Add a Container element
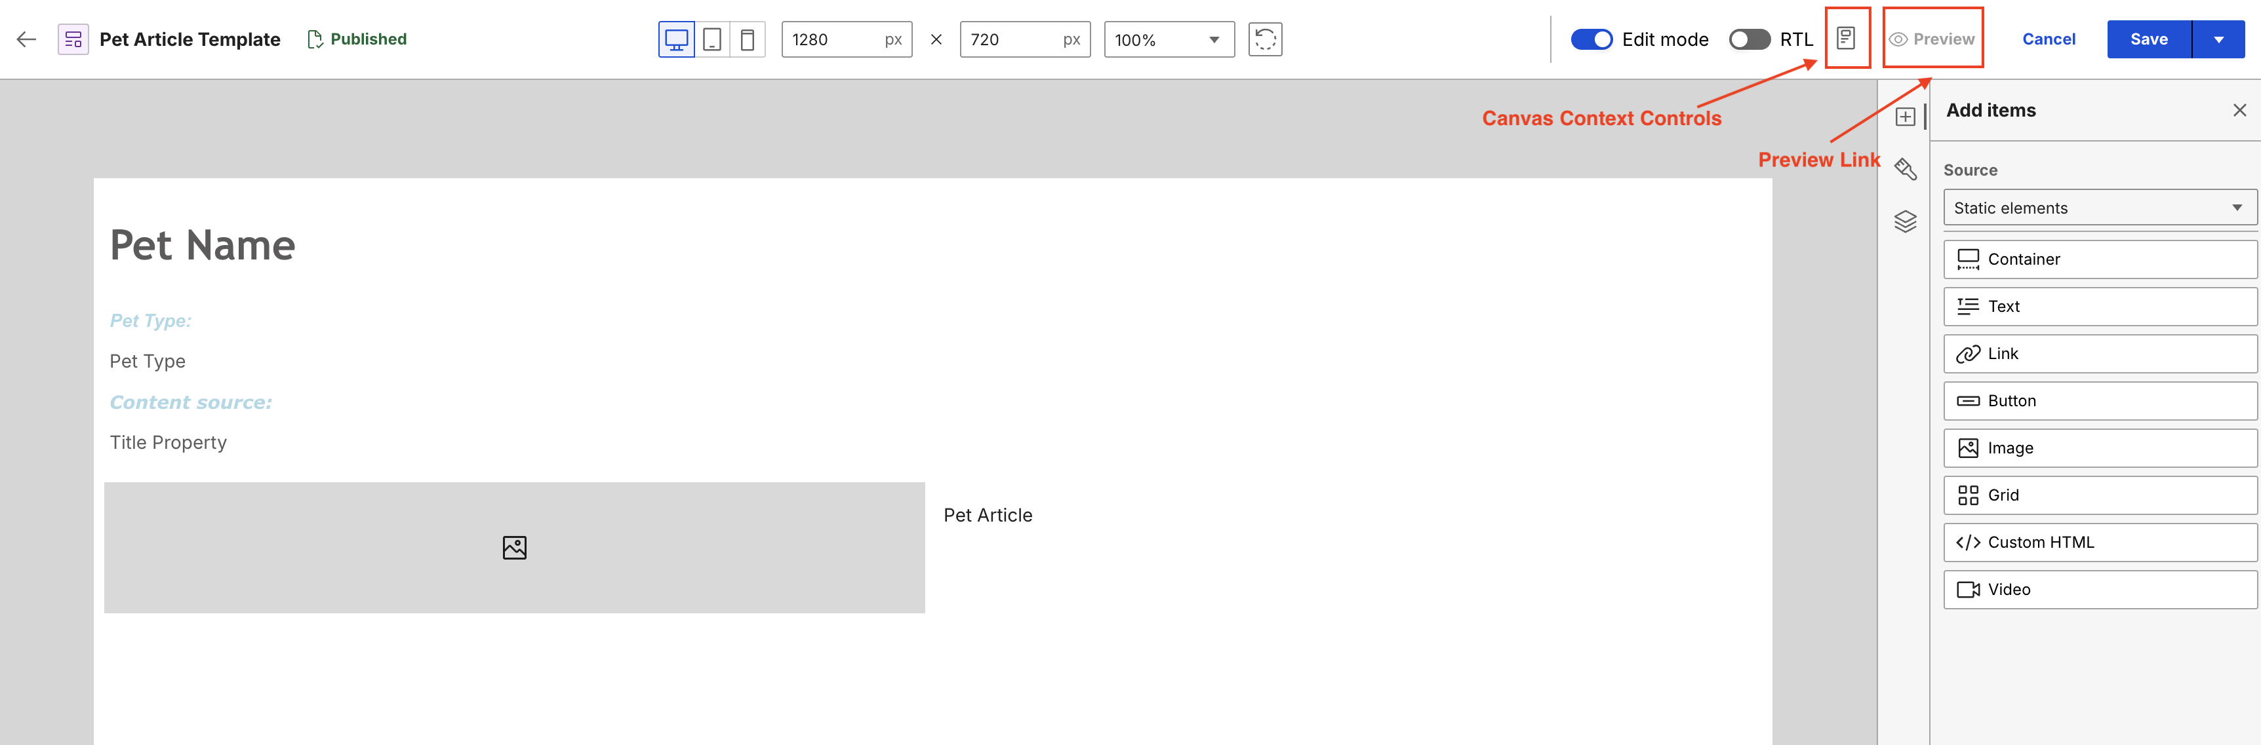The image size is (2261, 745). 2100,259
